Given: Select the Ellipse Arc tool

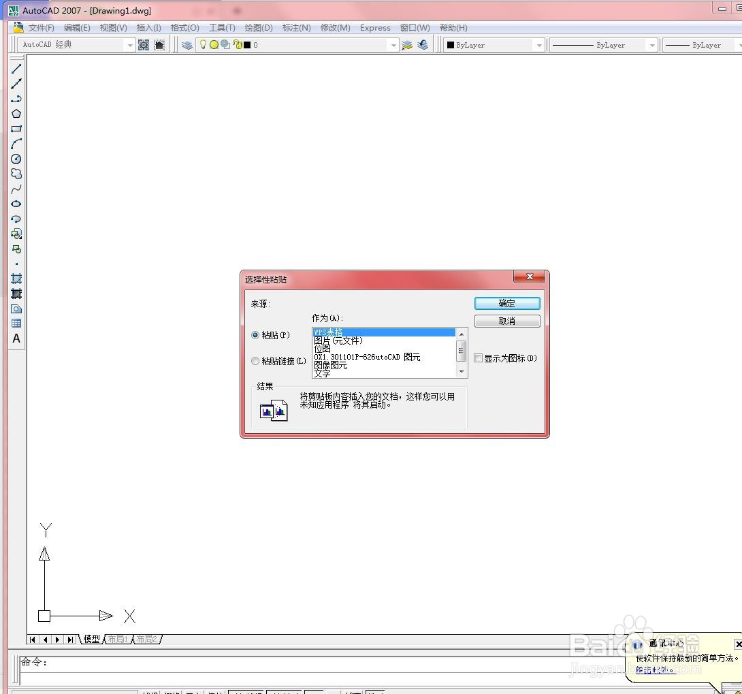Looking at the screenshot, I should click(x=16, y=219).
